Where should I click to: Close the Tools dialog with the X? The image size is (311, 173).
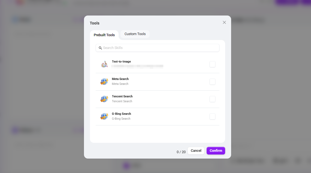coord(224,22)
